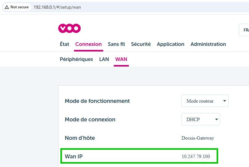This screenshot has width=249, height=167.
Task: Click the Nom d'hôte label
Action: coord(80,138)
